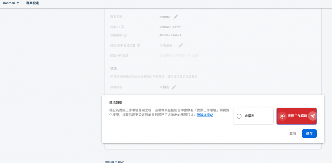This screenshot has width=332, height=163.
Task: Show help for 預設 GCP 資源位置
Action: click(138, 45)
